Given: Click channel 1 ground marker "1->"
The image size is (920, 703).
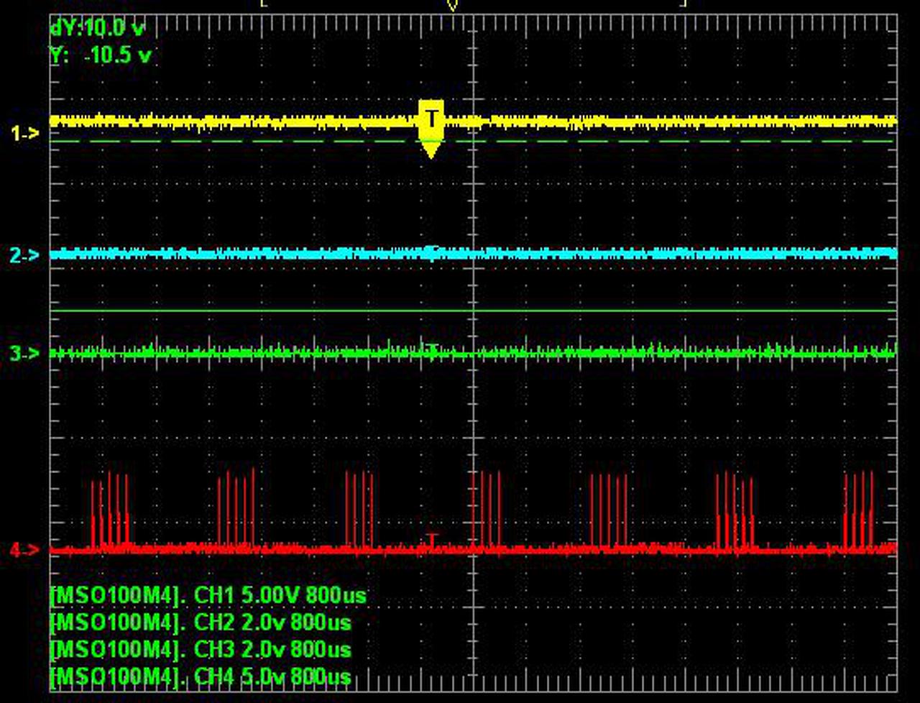Looking at the screenshot, I should (24, 133).
